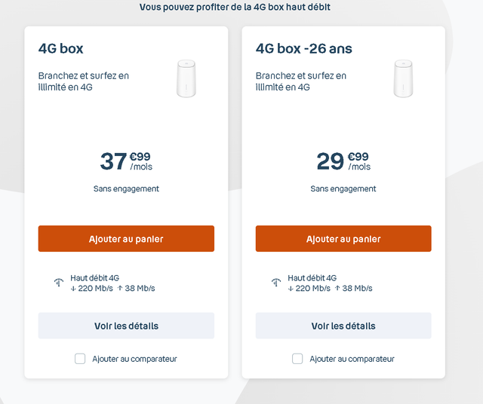Click the "4G box" title of the 37€99 card
The width and height of the screenshot is (483, 404).
(x=61, y=49)
